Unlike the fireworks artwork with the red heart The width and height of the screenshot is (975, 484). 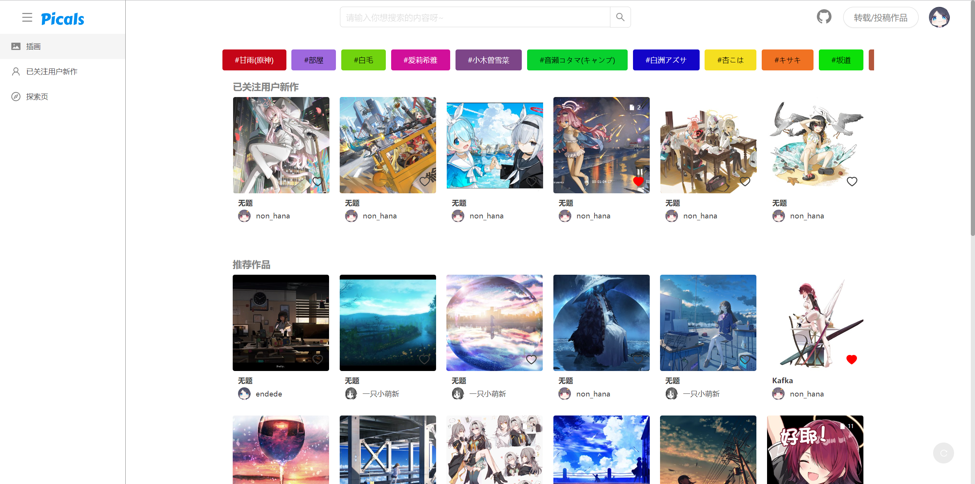click(638, 181)
